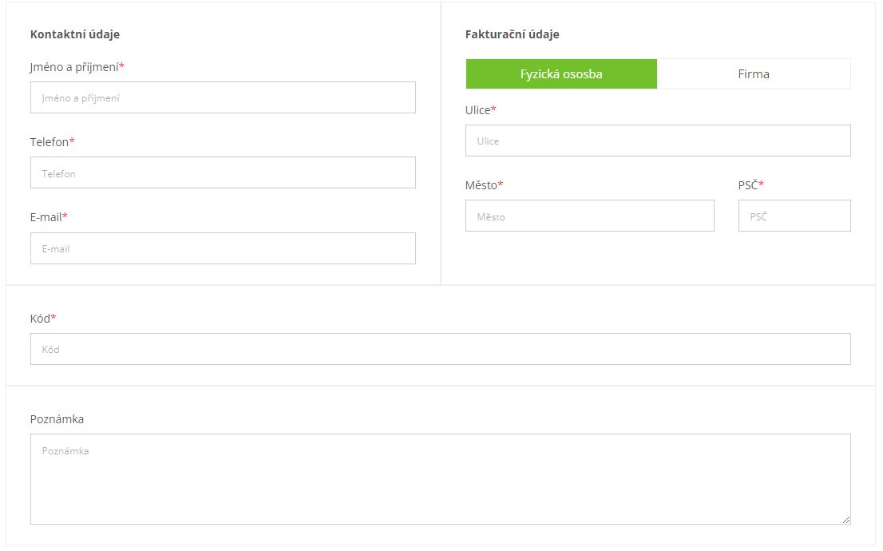Click inside the Kód input field

coord(441,349)
